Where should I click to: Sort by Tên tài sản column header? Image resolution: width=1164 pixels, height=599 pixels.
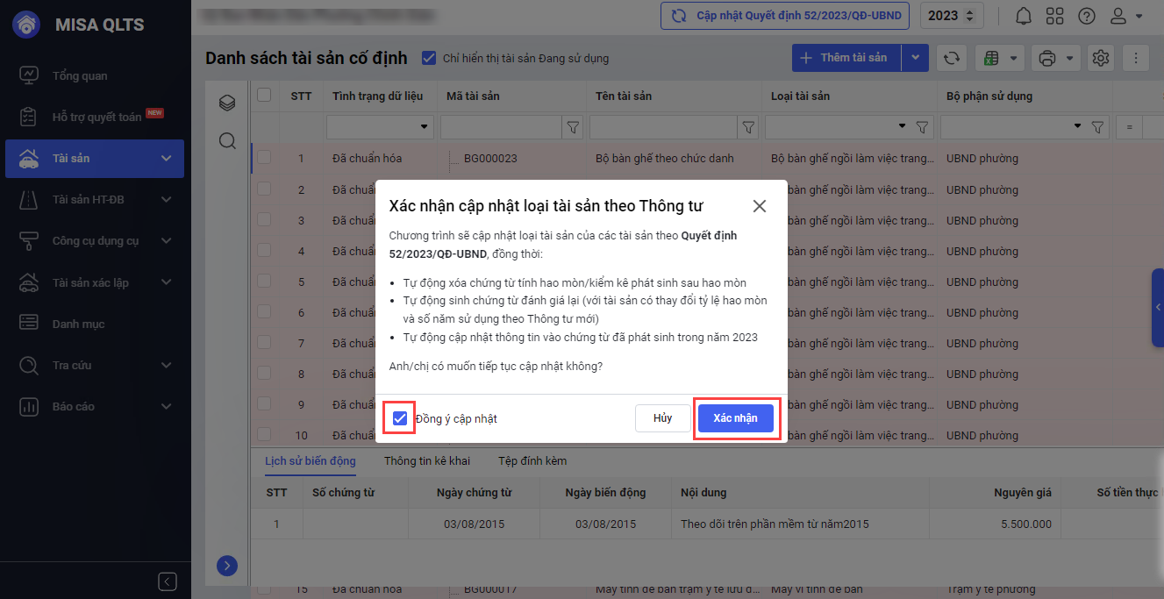[624, 96]
